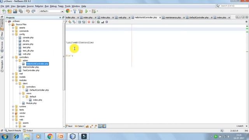Expand the models folder
This screenshot has width=249, height=140.
click(x=13, y=77)
